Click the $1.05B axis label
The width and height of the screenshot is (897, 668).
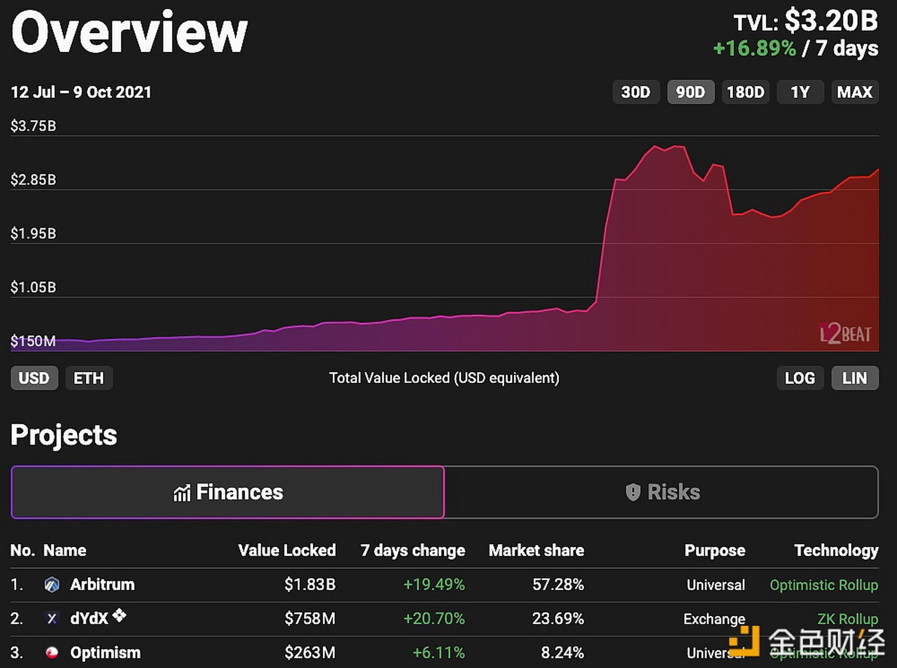33,287
